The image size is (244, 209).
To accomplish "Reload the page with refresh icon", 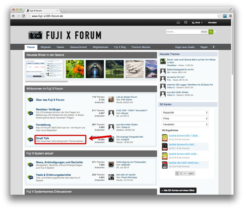I will 24,16.
